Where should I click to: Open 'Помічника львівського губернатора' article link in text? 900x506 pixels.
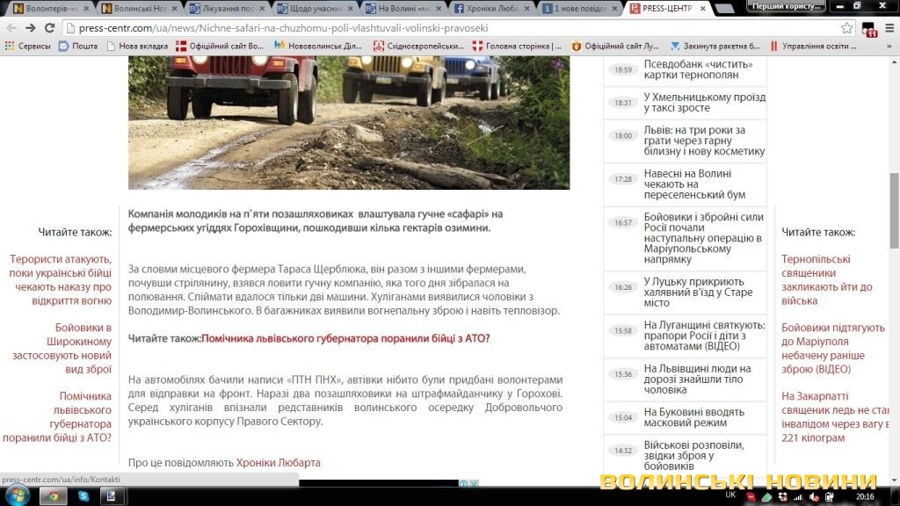(x=346, y=338)
